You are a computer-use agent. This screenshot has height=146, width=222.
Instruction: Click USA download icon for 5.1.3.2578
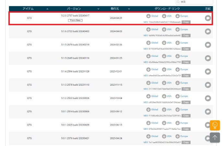point(164,83)
